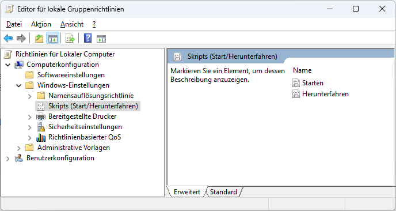Select the Richtlinienbasierter QoS tree label
This screenshot has width=396, height=211.
pyautogui.click(x=85, y=137)
